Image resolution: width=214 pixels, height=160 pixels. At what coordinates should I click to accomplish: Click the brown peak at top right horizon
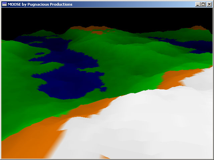click(198, 28)
